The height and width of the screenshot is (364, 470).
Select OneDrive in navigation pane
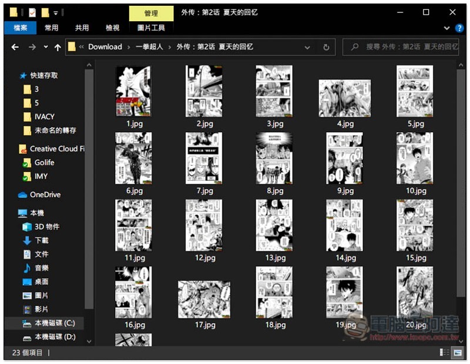tap(45, 195)
